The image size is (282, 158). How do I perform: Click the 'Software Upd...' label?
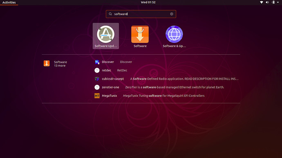click(106, 46)
